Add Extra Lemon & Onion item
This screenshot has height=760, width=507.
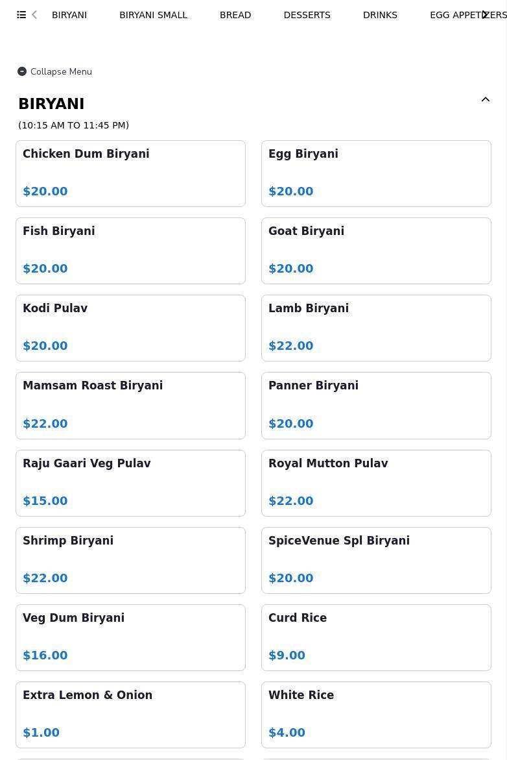coord(130,715)
